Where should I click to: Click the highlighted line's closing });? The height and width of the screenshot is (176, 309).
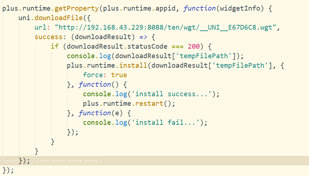pos(24,161)
